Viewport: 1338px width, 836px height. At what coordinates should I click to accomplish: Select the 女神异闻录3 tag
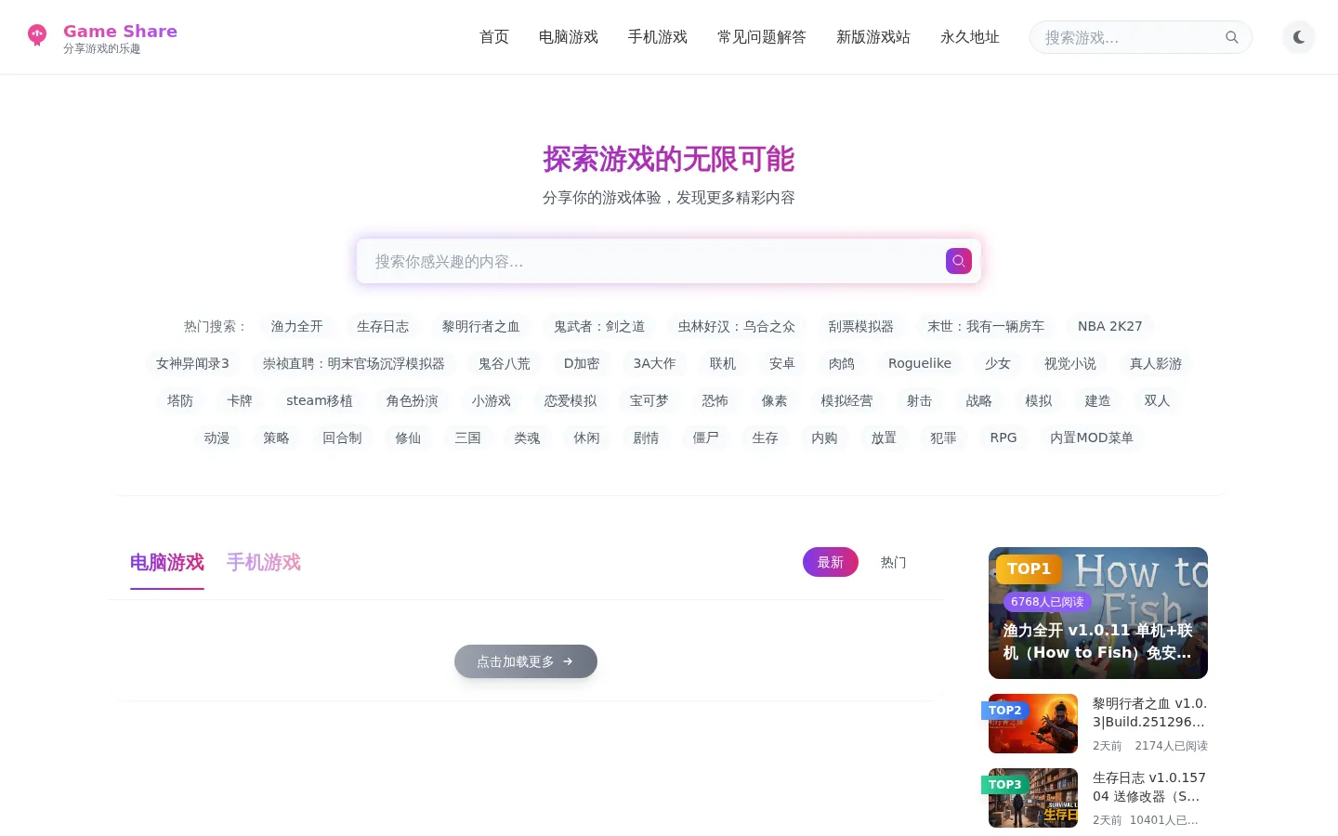coord(192,363)
